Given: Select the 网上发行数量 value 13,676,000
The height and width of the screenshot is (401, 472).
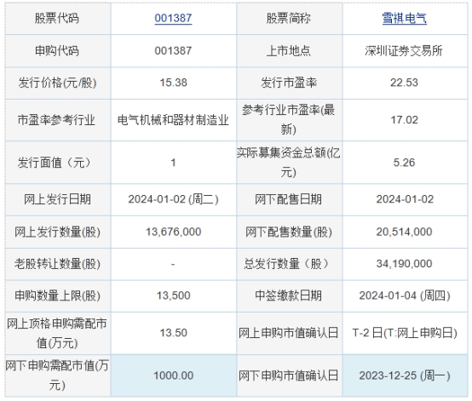Looking at the screenshot, I should 173,232.
